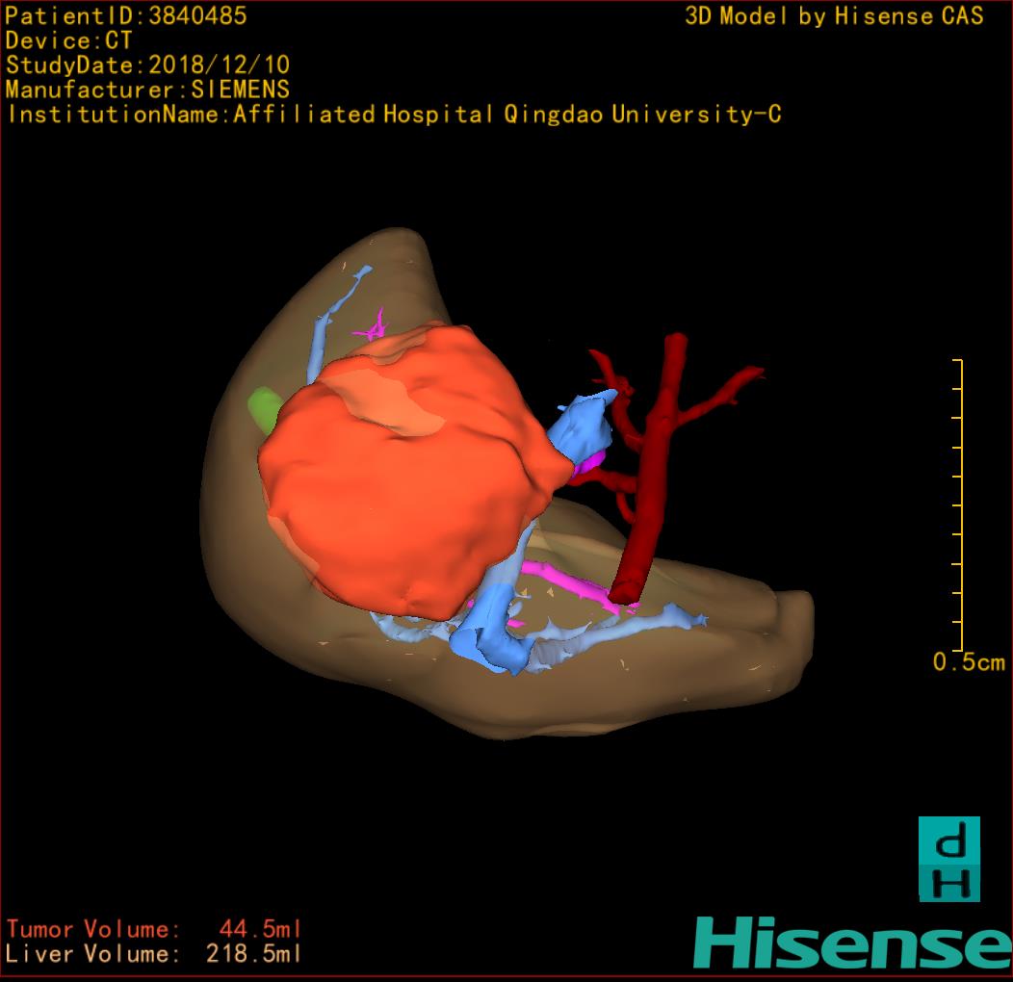
Task: Click the Manufacturer:SIEMENS label
Action: (x=148, y=90)
